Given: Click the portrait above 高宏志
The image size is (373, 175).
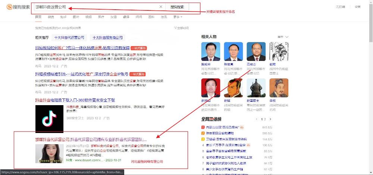Looking at the screenshot, I should 256,51.
